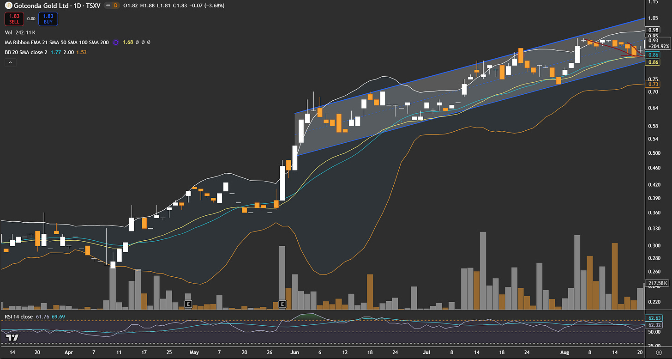The image size is (672, 359).
Task: Click the 69.69 RSI moving average value
Action: tap(58, 316)
